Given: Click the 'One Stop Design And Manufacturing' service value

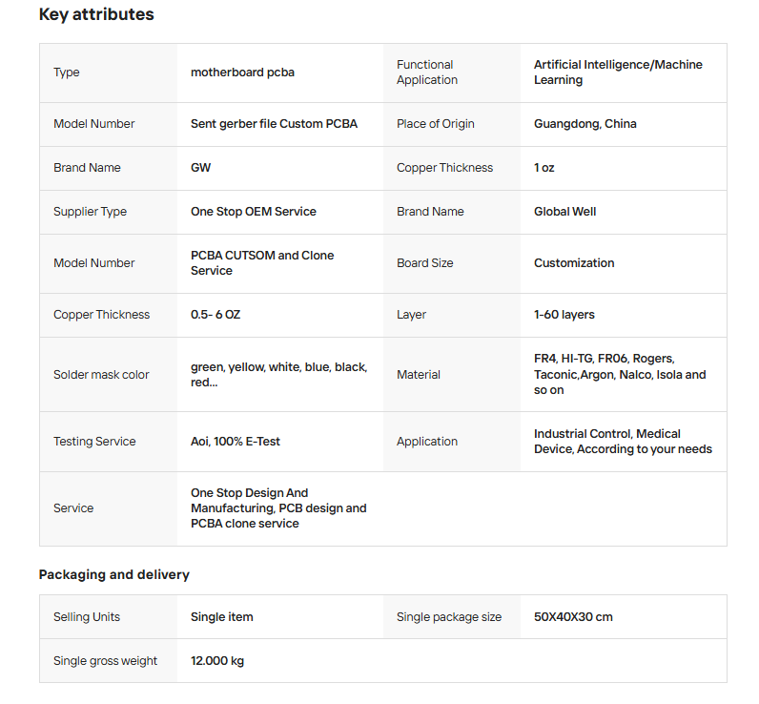Looking at the screenshot, I should click(277, 508).
